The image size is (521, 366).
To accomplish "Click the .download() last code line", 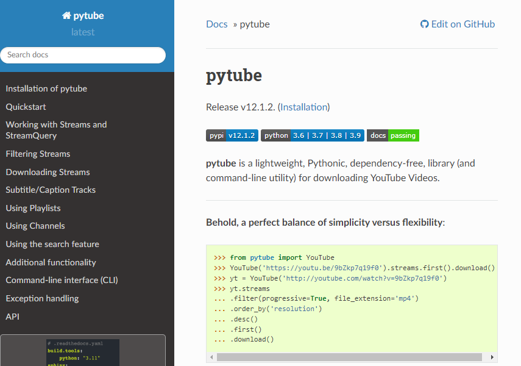I will [x=244, y=339].
